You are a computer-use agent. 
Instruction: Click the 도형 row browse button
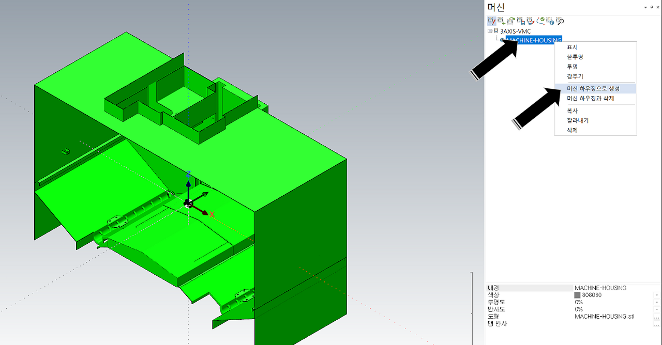coord(657,317)
